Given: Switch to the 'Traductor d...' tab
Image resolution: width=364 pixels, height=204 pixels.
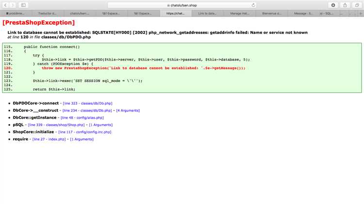Looking at the screenshot, I should [x=47, y=14].
